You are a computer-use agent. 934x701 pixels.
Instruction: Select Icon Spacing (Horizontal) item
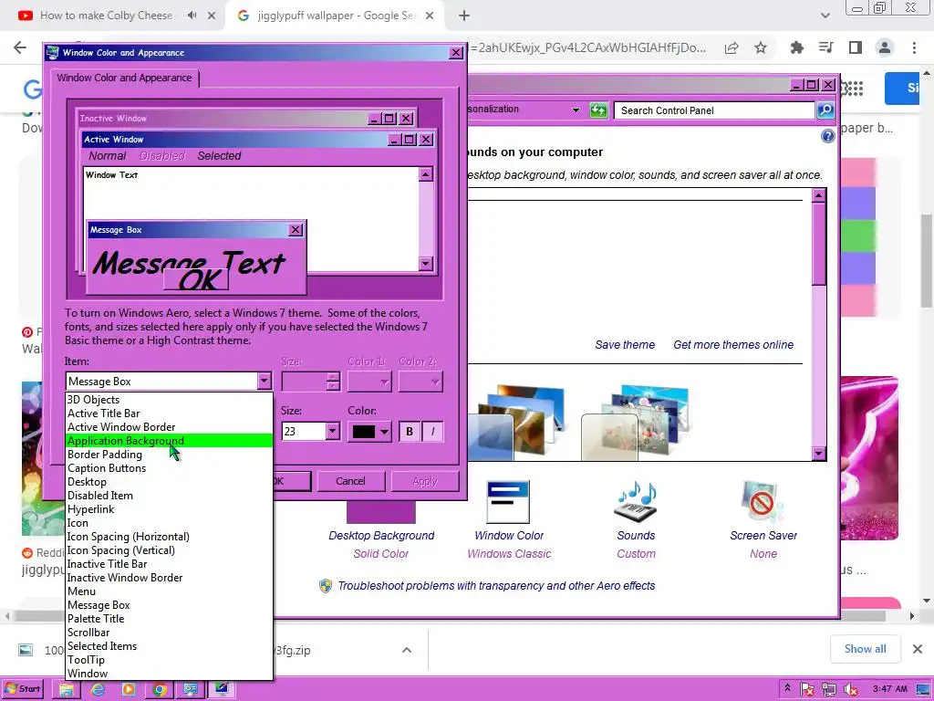pos(169,537)
